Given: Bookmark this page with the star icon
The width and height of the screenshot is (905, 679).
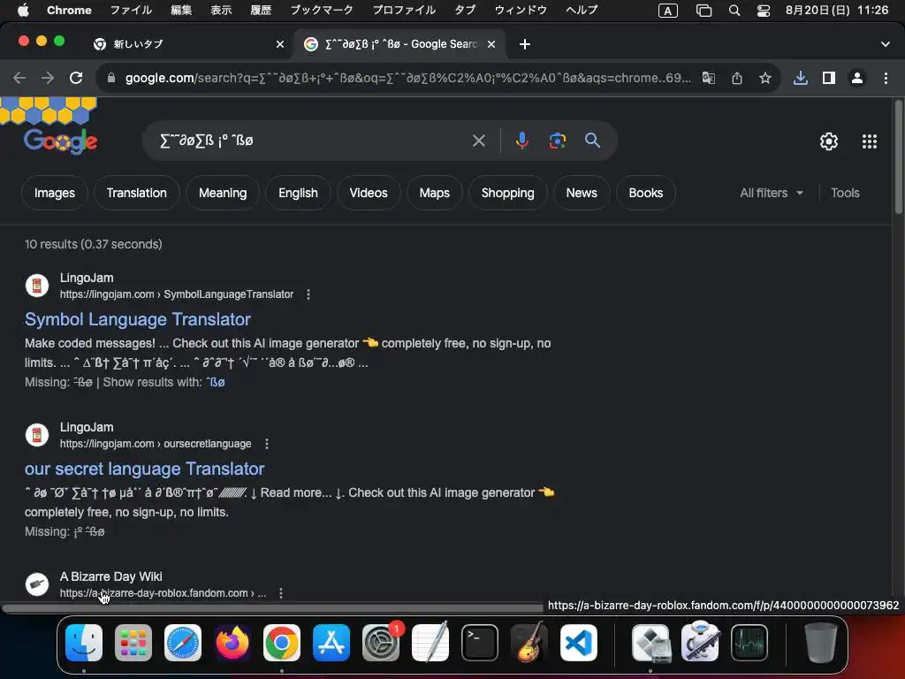Looking at the screenshot, I should click(x=764, y=78).
